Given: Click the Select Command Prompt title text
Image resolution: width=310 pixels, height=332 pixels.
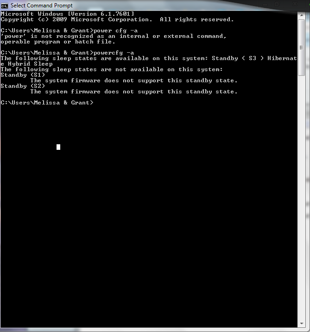Looking at the screenshot, I should 42,6.
